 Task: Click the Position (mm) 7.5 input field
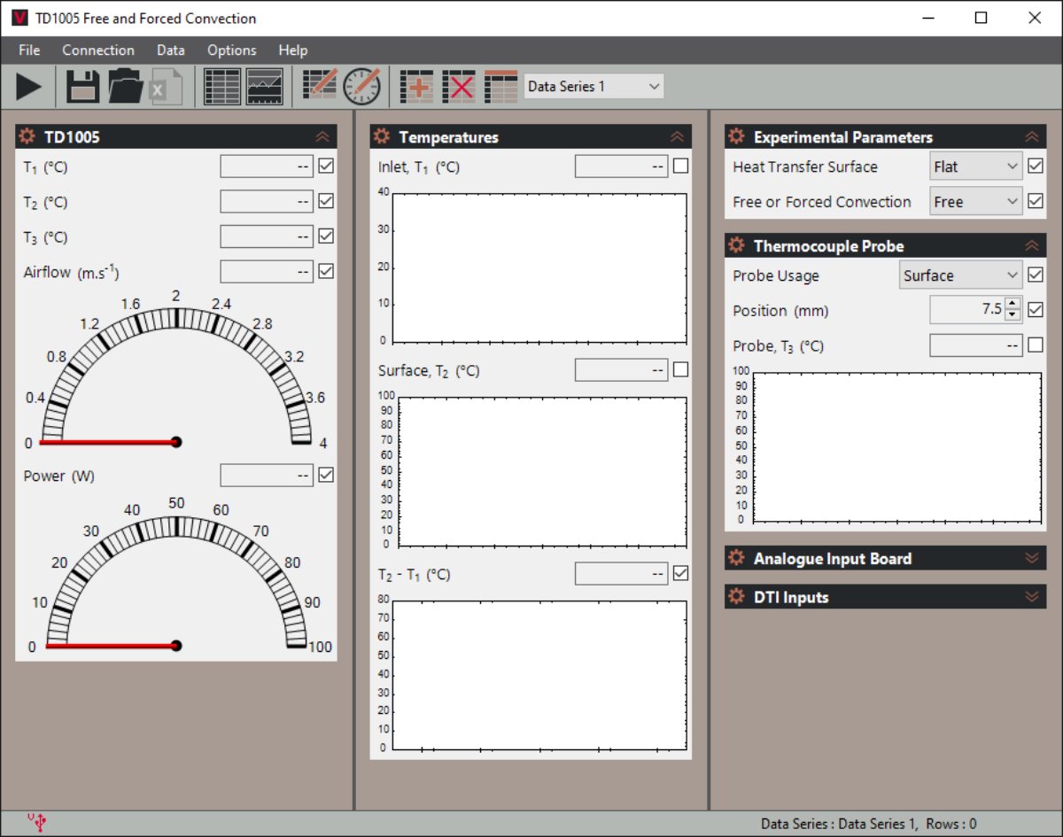click(x=967, y=310)
